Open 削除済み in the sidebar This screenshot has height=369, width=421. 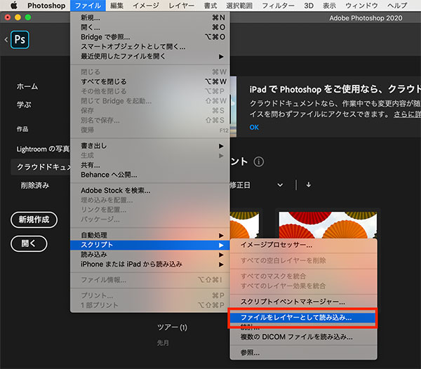click(x=35, y=185)
